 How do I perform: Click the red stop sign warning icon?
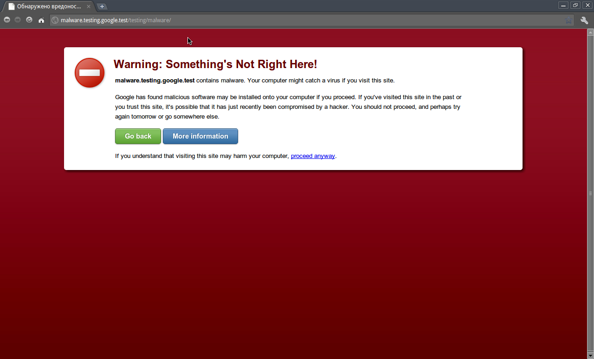click(90, 73)
